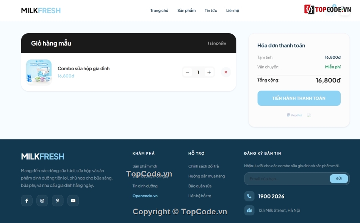The height and width of the screenshot is (223, 360).
Task: Submit newsletter with the GỬI button
Action: click(x=339, y=178)
